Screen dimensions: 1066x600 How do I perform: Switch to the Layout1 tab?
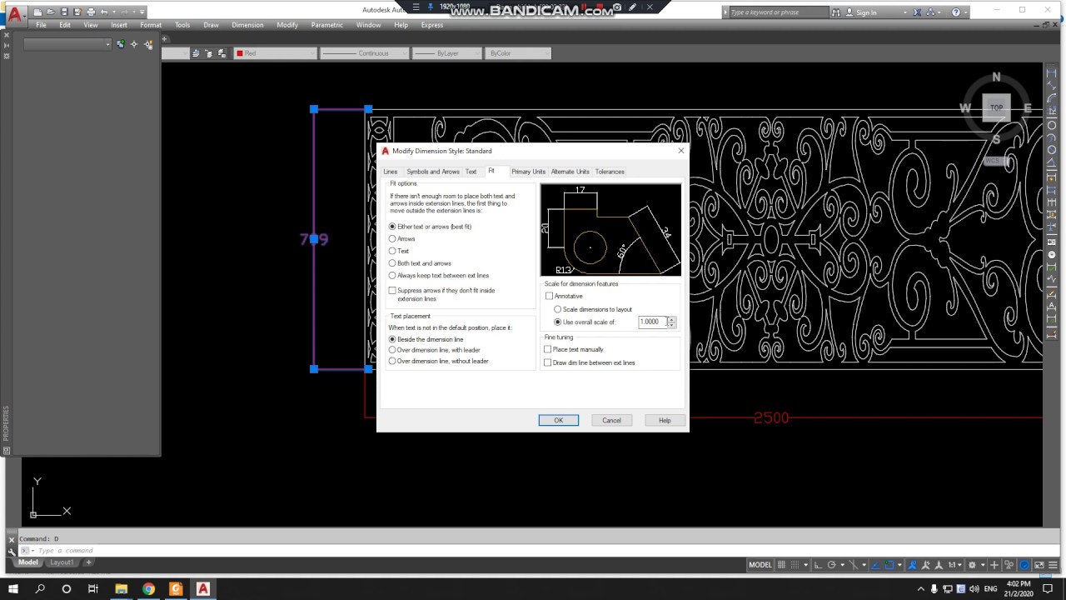pos(62,562)
